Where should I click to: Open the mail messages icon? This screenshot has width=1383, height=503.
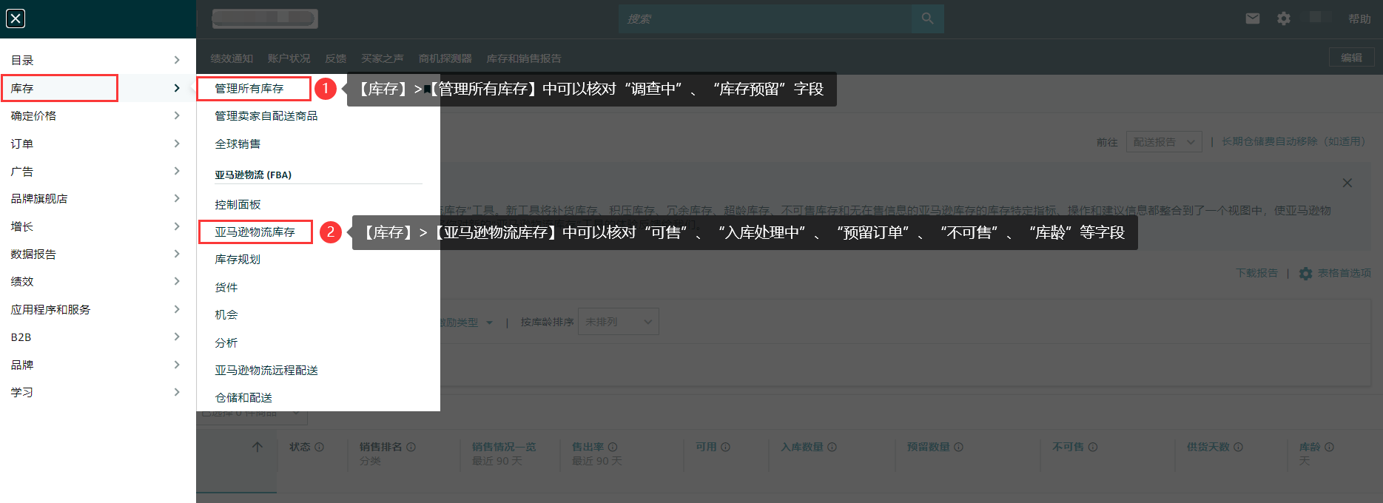(1252, 18)
